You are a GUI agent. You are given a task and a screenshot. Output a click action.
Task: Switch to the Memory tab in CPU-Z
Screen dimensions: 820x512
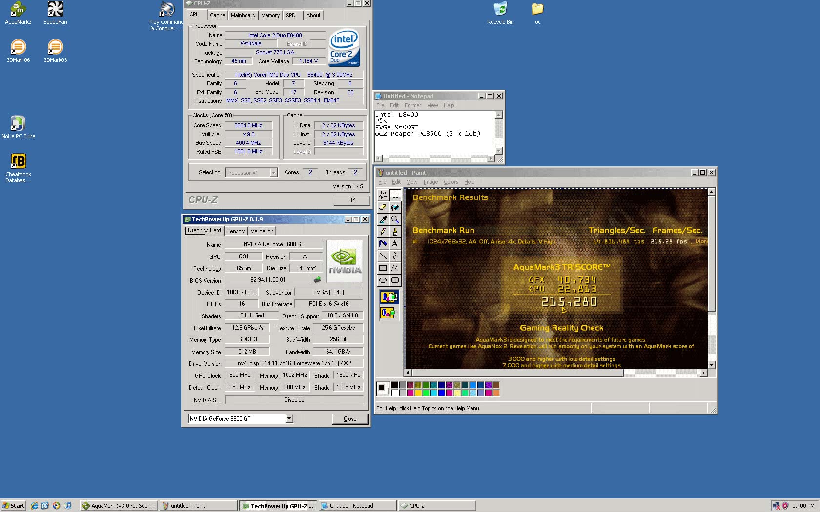(270, 15)
